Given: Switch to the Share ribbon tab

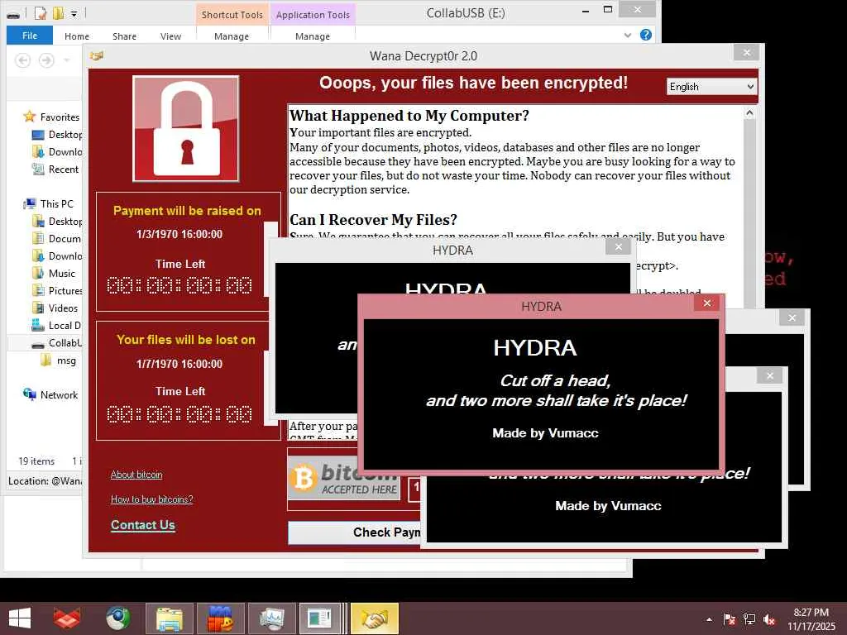Looking at the screenshot, I should [124, 36].
